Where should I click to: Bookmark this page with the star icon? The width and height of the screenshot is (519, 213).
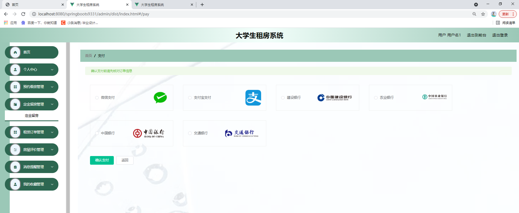tap(483, 14)
